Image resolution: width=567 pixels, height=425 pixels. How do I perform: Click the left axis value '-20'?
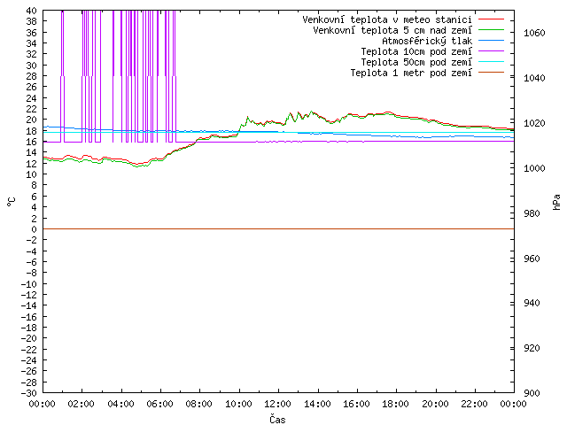pyautogui.click(x=29, y=338)
